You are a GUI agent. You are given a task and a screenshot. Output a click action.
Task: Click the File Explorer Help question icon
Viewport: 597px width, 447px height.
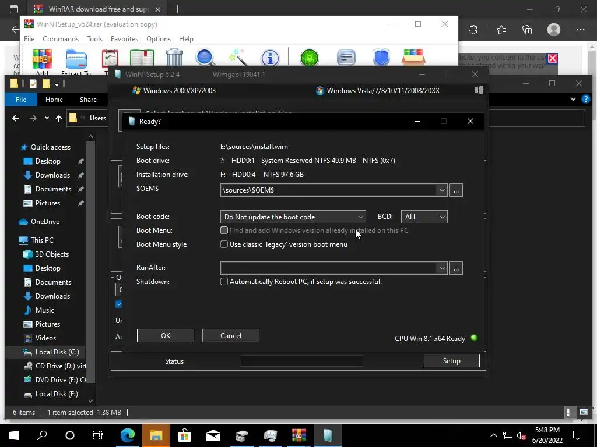tap(585, 99)
